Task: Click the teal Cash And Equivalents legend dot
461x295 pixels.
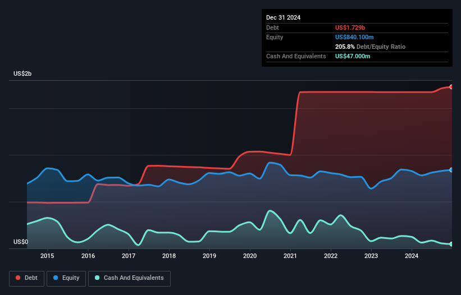Action: click(97, 278)
